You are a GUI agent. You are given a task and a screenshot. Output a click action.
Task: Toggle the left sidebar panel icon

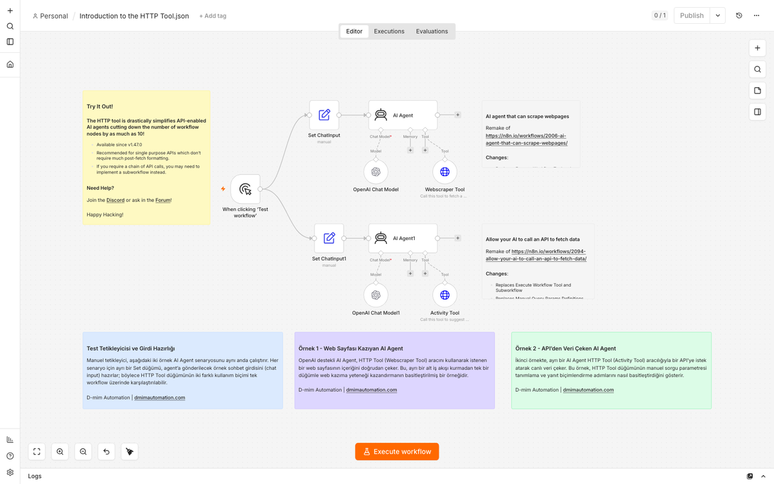[x=10, y=42]
